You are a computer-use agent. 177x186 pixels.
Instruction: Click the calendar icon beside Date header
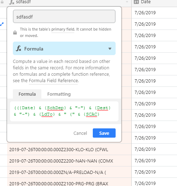(x=136, y=2)
